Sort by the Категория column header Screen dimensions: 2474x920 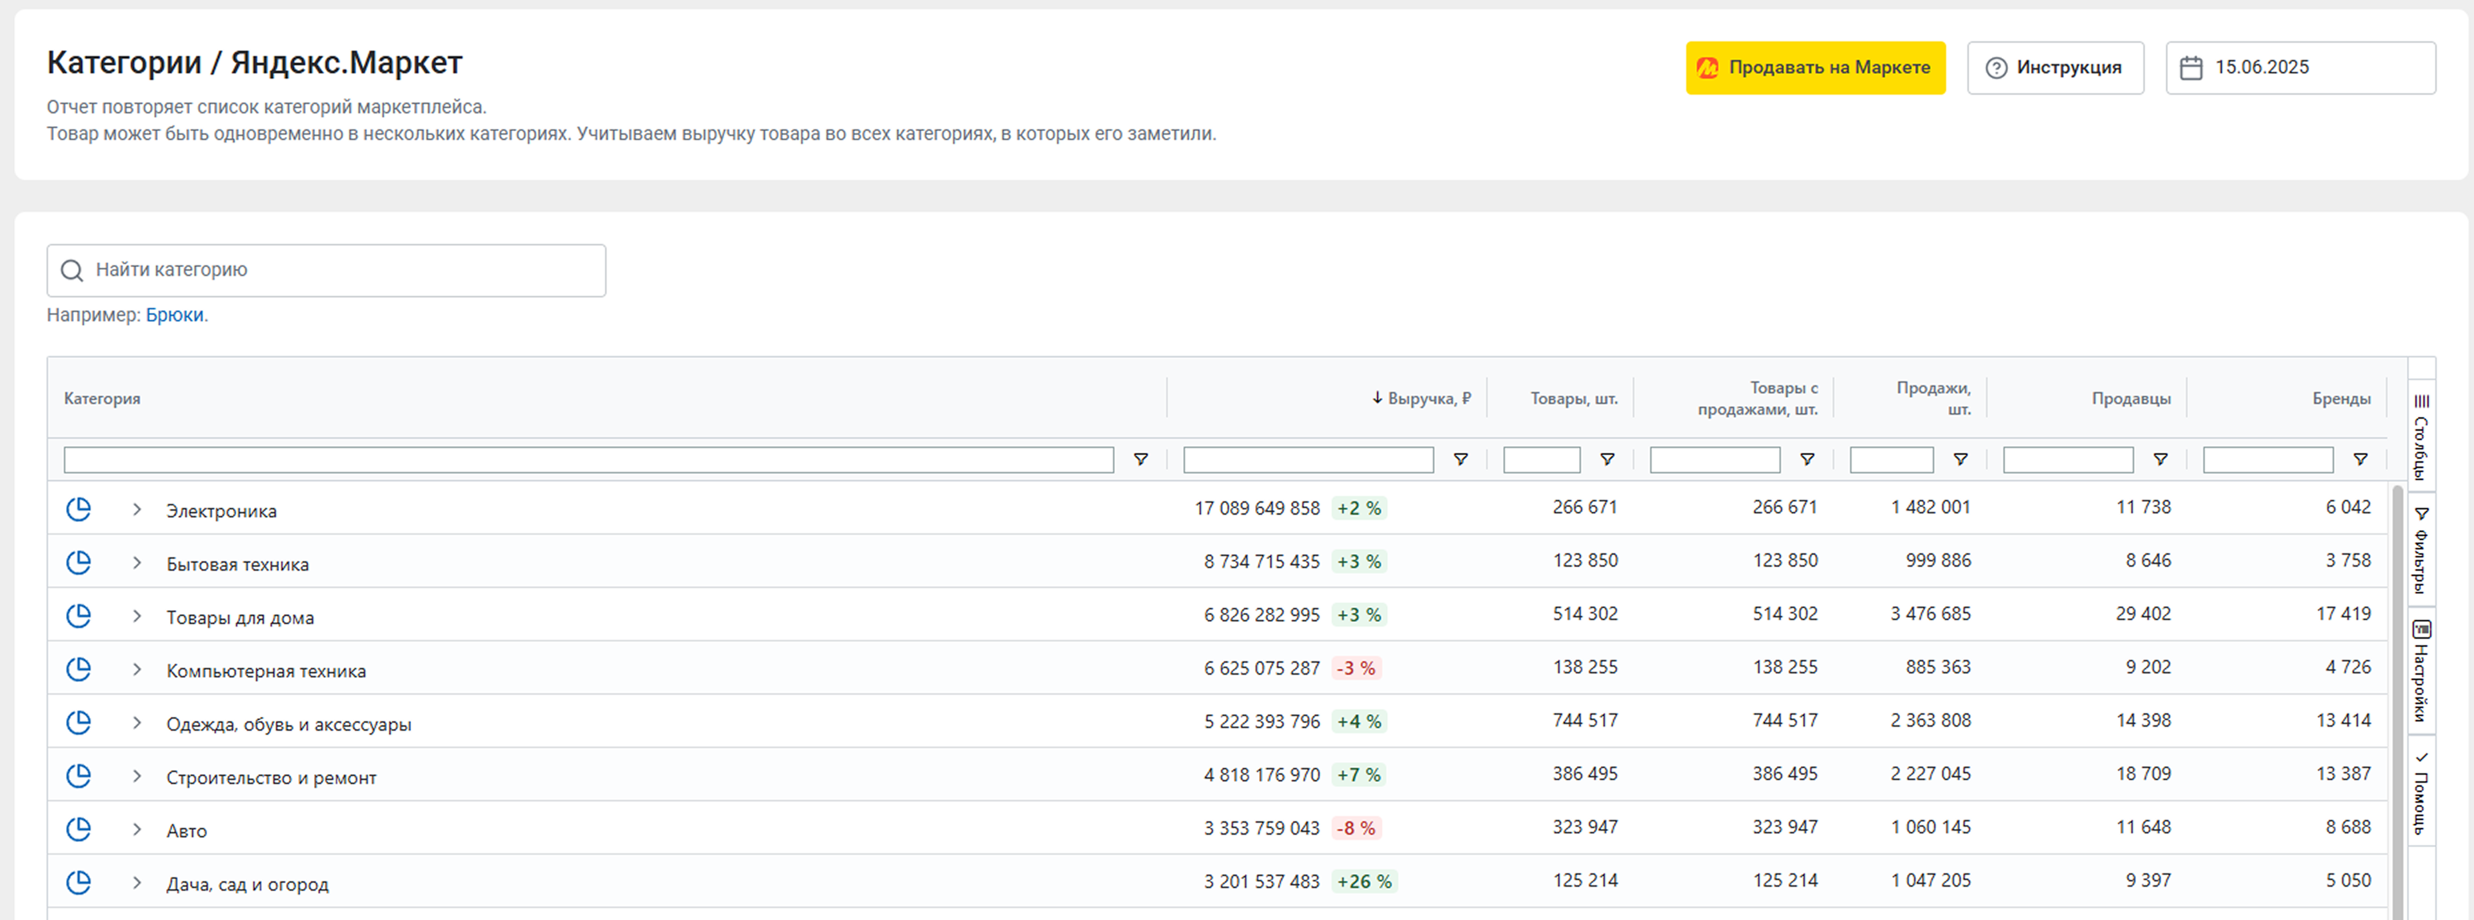[x=102, y=399]
